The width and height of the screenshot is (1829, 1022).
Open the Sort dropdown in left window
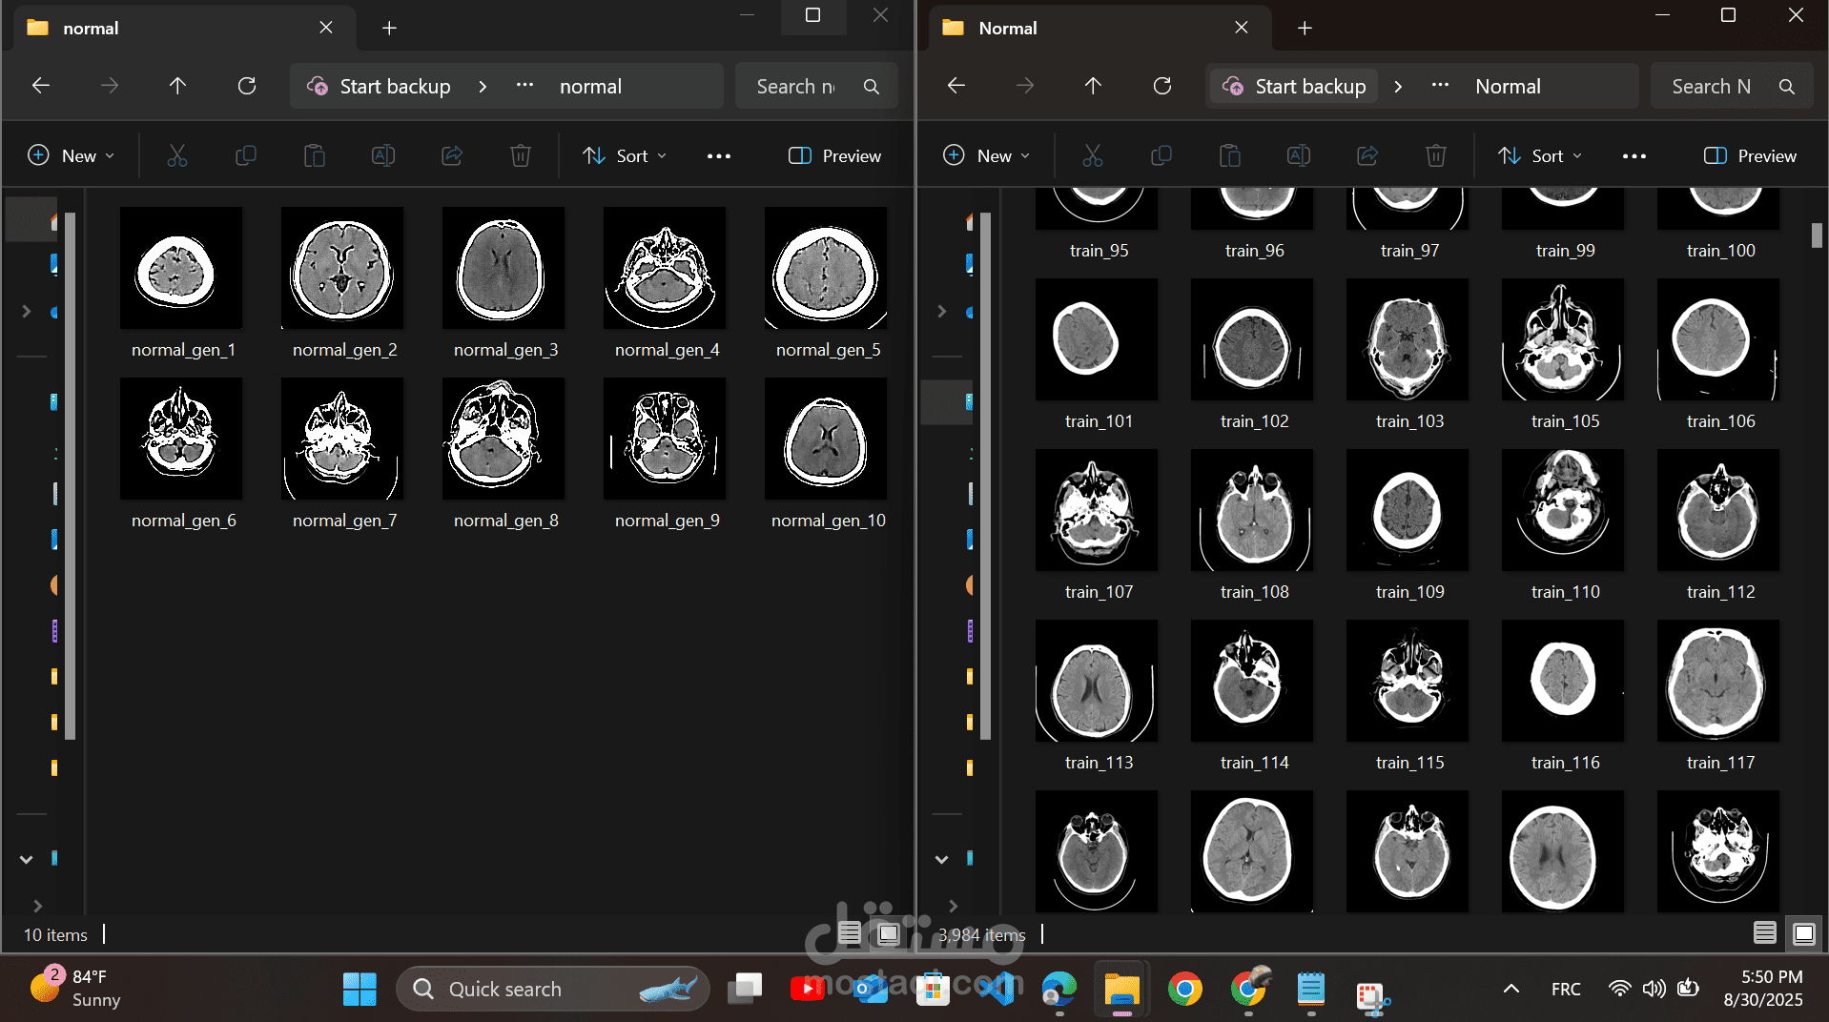click(625, 155)
